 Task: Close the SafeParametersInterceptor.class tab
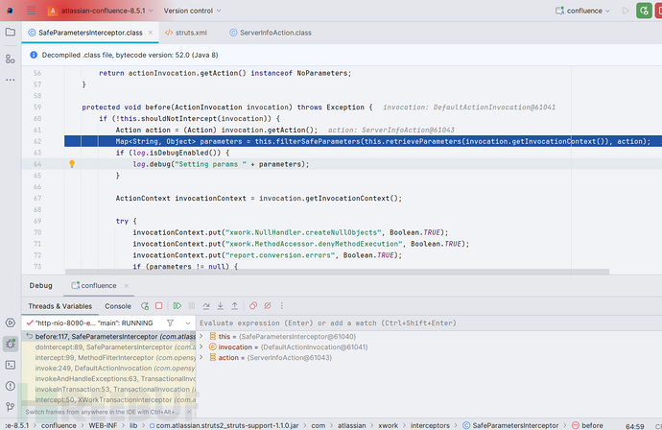tap(151, 33)
